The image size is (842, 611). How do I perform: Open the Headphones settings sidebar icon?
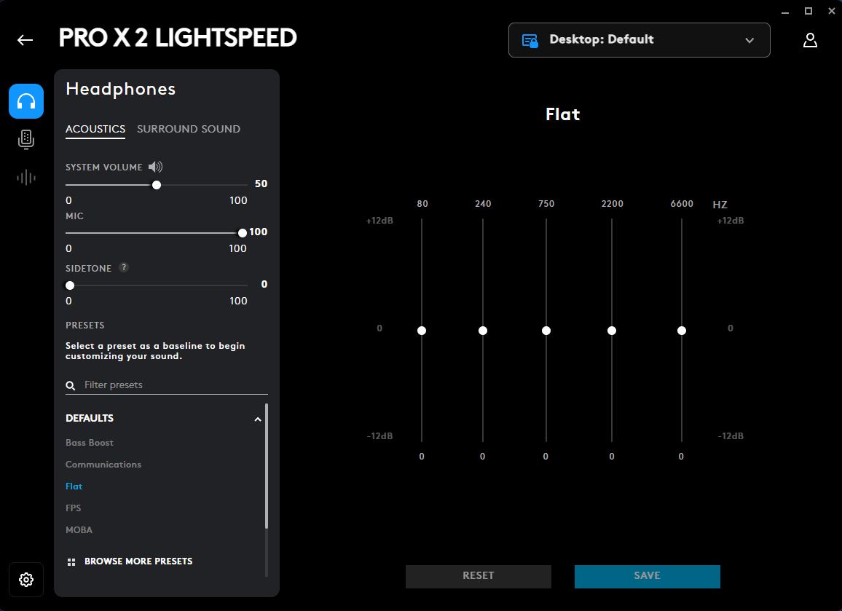(x=25, y=101)
